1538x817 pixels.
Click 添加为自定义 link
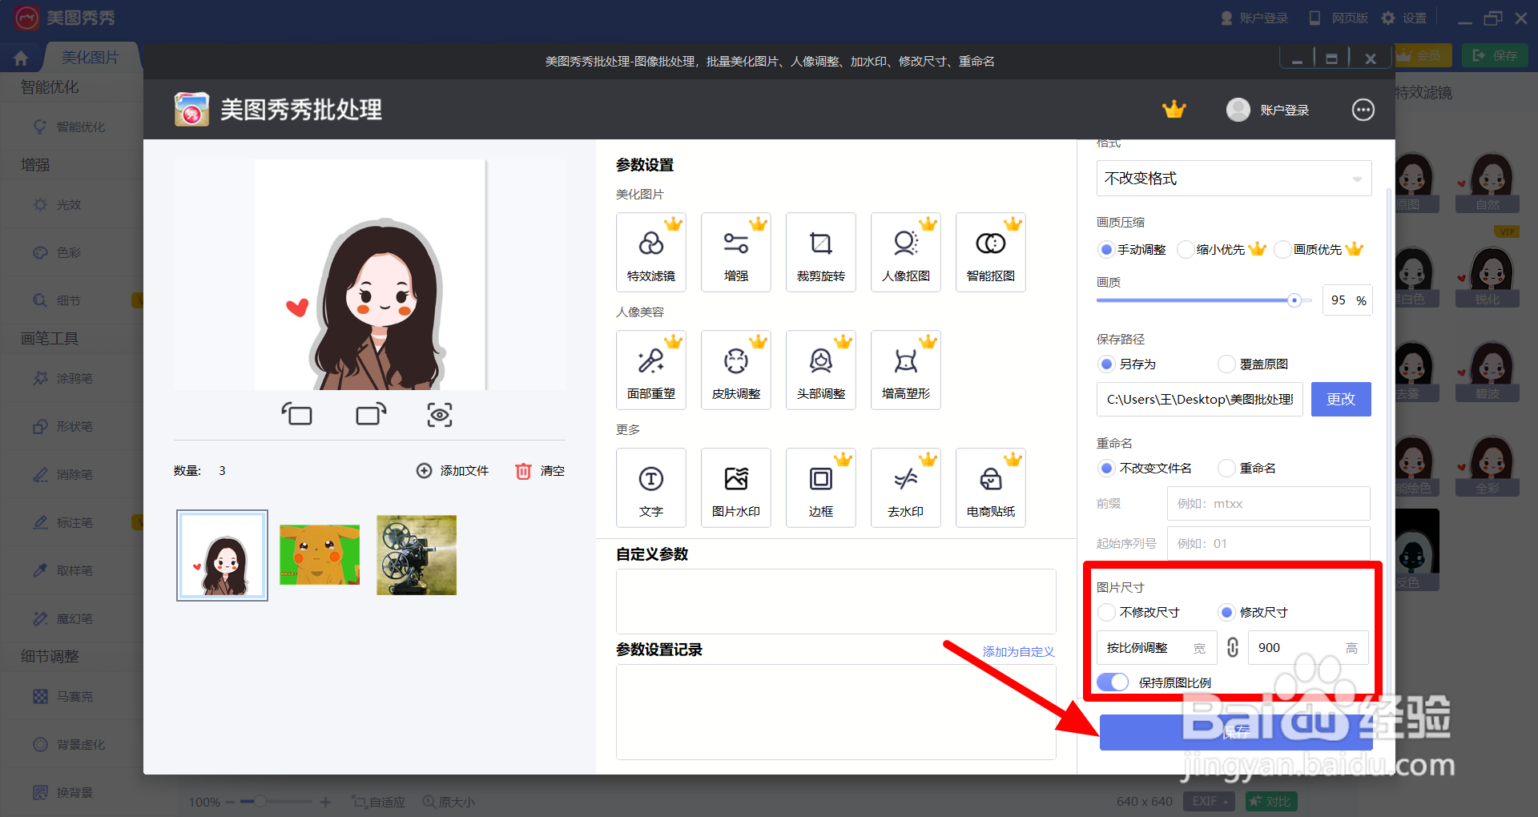click(1018, 652)
